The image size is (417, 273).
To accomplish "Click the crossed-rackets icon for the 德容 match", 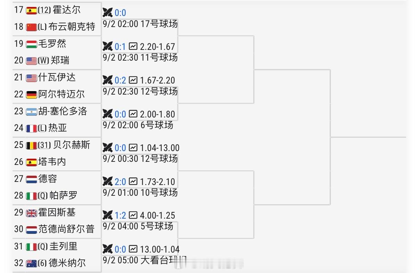I will 108,181.
